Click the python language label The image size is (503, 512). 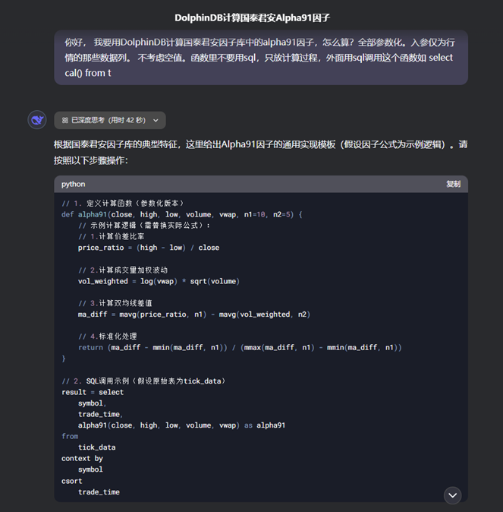[74, 184]
